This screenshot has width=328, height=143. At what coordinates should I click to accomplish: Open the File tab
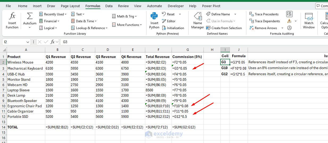click(x=8, y=6)
